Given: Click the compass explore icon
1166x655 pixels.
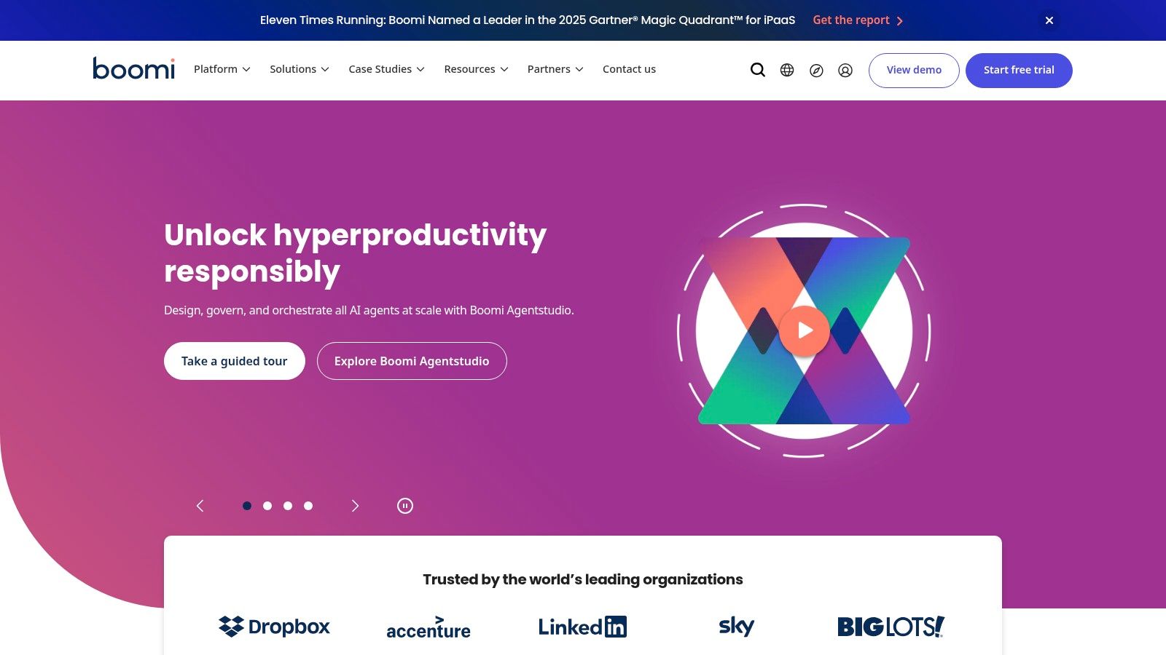Looking at the screenshot, I should 816,70.
